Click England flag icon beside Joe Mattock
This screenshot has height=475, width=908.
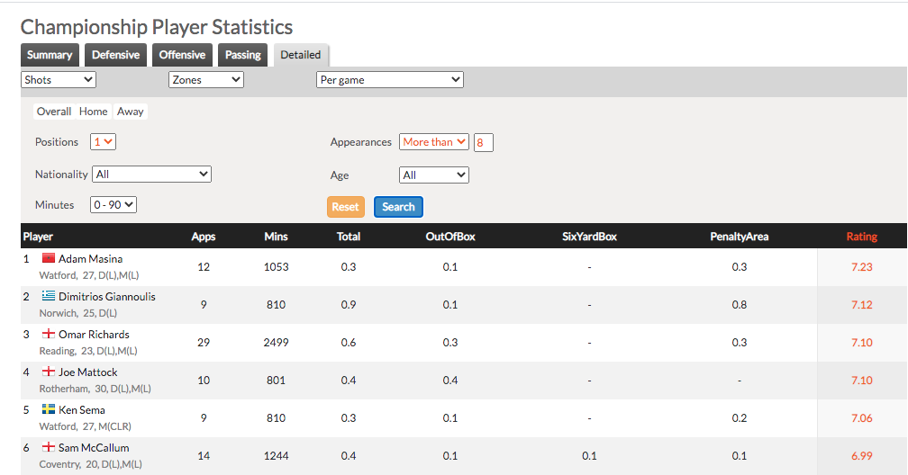tap(49, 372)
